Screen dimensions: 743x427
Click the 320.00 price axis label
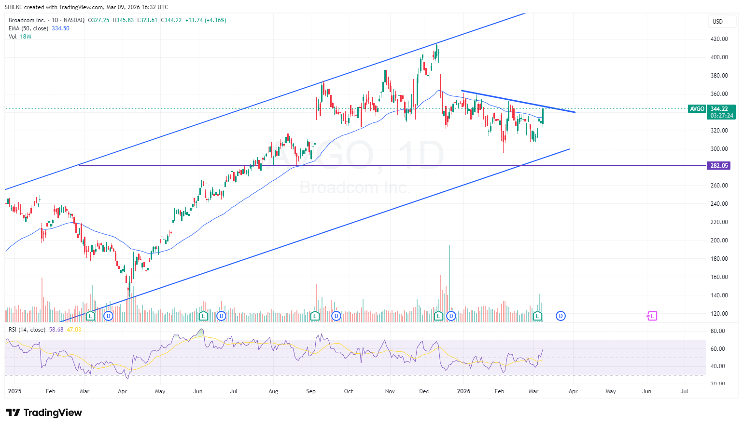(719, 131)
